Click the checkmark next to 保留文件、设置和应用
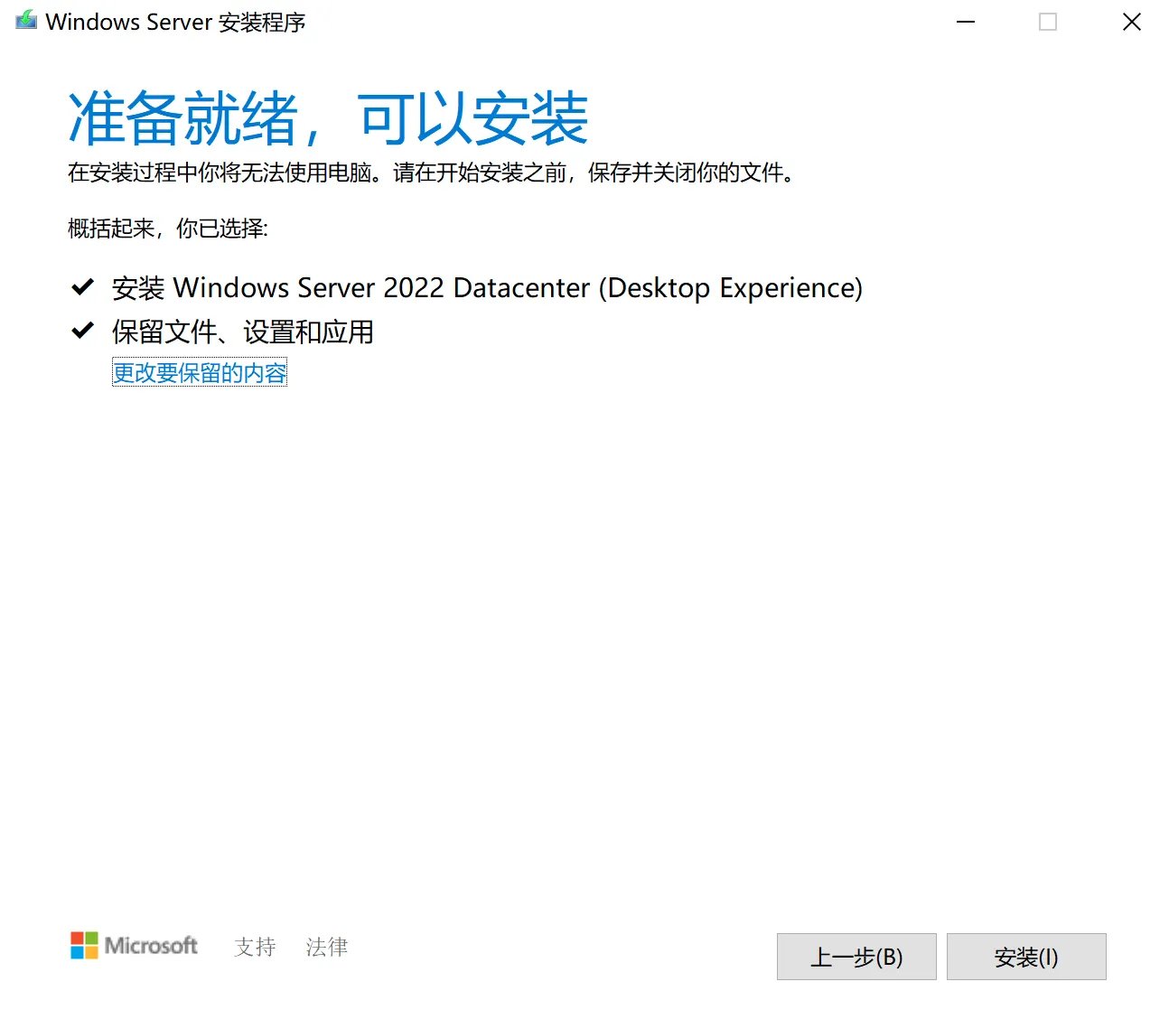The width and height of the screenshot is (1169, 1019). (x=82, y=331)
